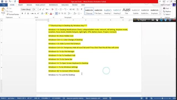Screen dimensions: 177x100
Task: Click Copy in Clipboard group
Action: pyautogui.click(x=9, y=11)
